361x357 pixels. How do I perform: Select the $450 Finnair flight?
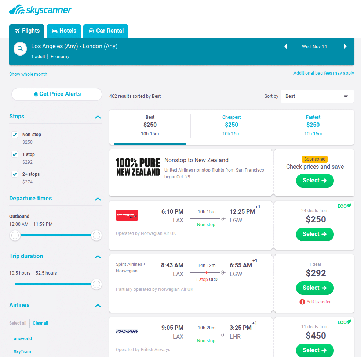315,350
